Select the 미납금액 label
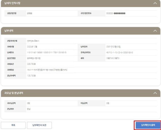The image size is (161, 130). (x=84, y=103)
